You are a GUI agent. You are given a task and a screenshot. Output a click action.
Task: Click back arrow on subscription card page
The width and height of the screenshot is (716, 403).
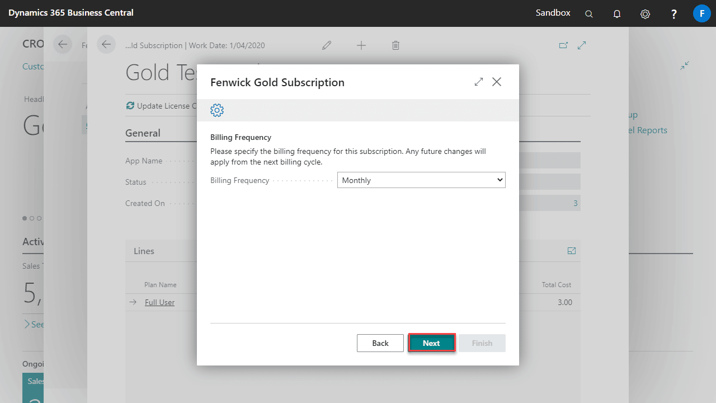click(x=106, y=44)
